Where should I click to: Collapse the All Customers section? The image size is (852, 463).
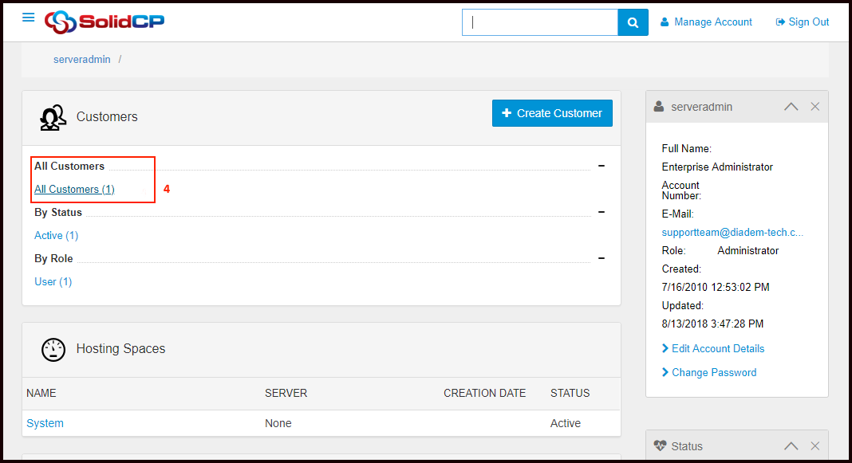pyautogui.click(x=601, y=166)
